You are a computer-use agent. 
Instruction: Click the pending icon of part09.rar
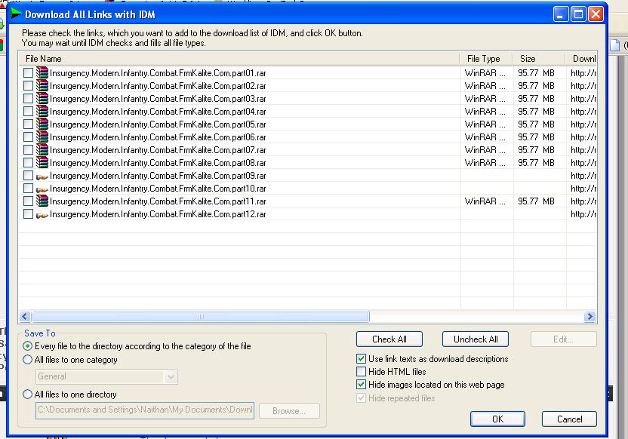click(42, 177)
